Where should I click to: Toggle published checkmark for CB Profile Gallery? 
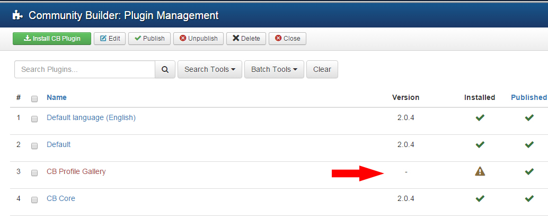coord(529,171)
